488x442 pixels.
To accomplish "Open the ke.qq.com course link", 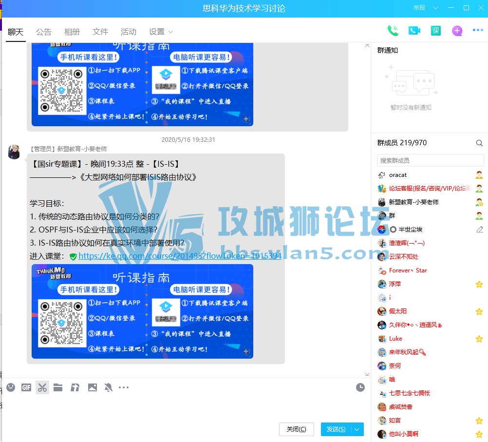I will (180, 256).
